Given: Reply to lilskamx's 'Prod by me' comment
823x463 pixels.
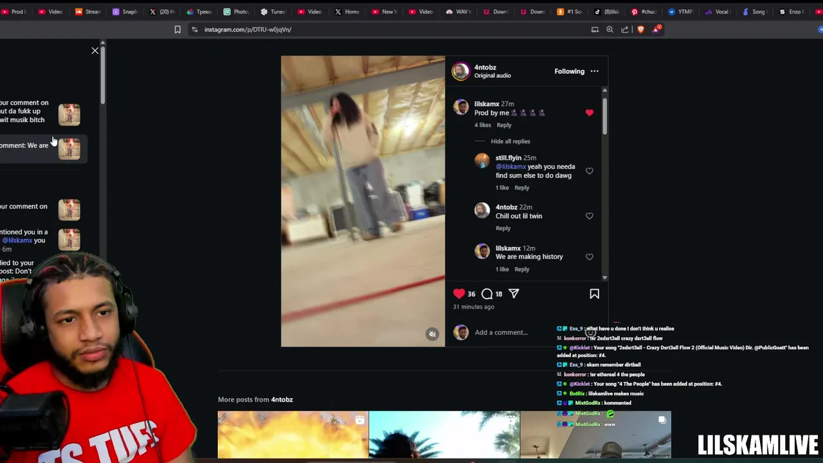Looking at the screenshot, I should click(x=504, y=125).
